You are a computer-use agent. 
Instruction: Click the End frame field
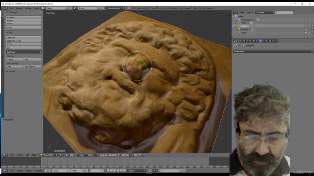point(79,171)
